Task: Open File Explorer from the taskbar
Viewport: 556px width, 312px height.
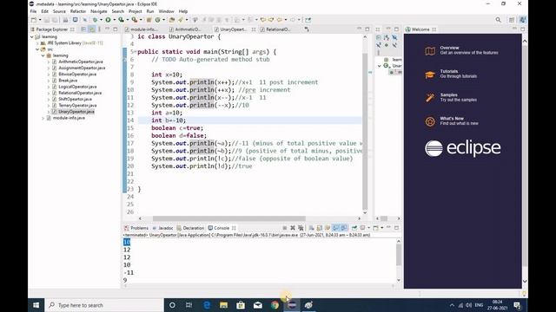Action: 223,305
